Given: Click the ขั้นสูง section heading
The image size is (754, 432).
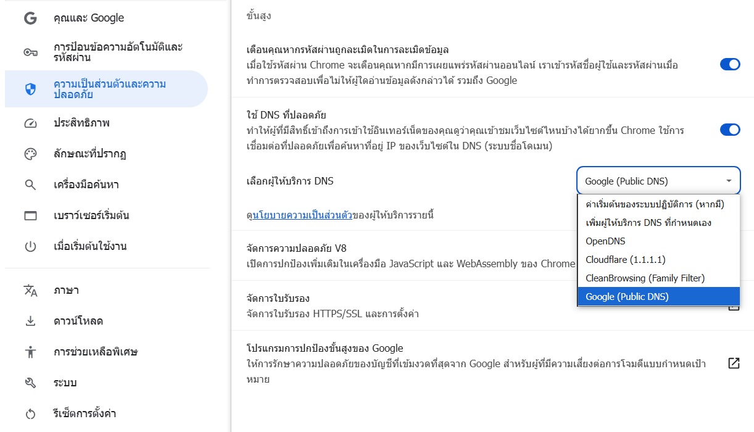Looking at the screenshot, I should point(259,16).
